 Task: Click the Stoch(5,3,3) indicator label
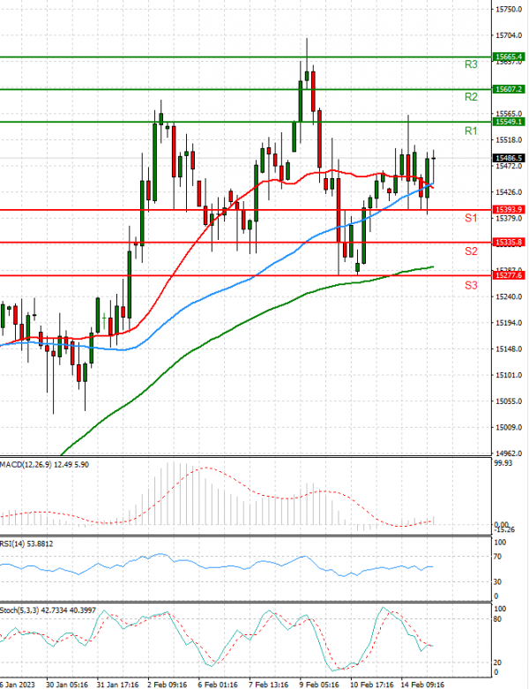click(48, 610)
